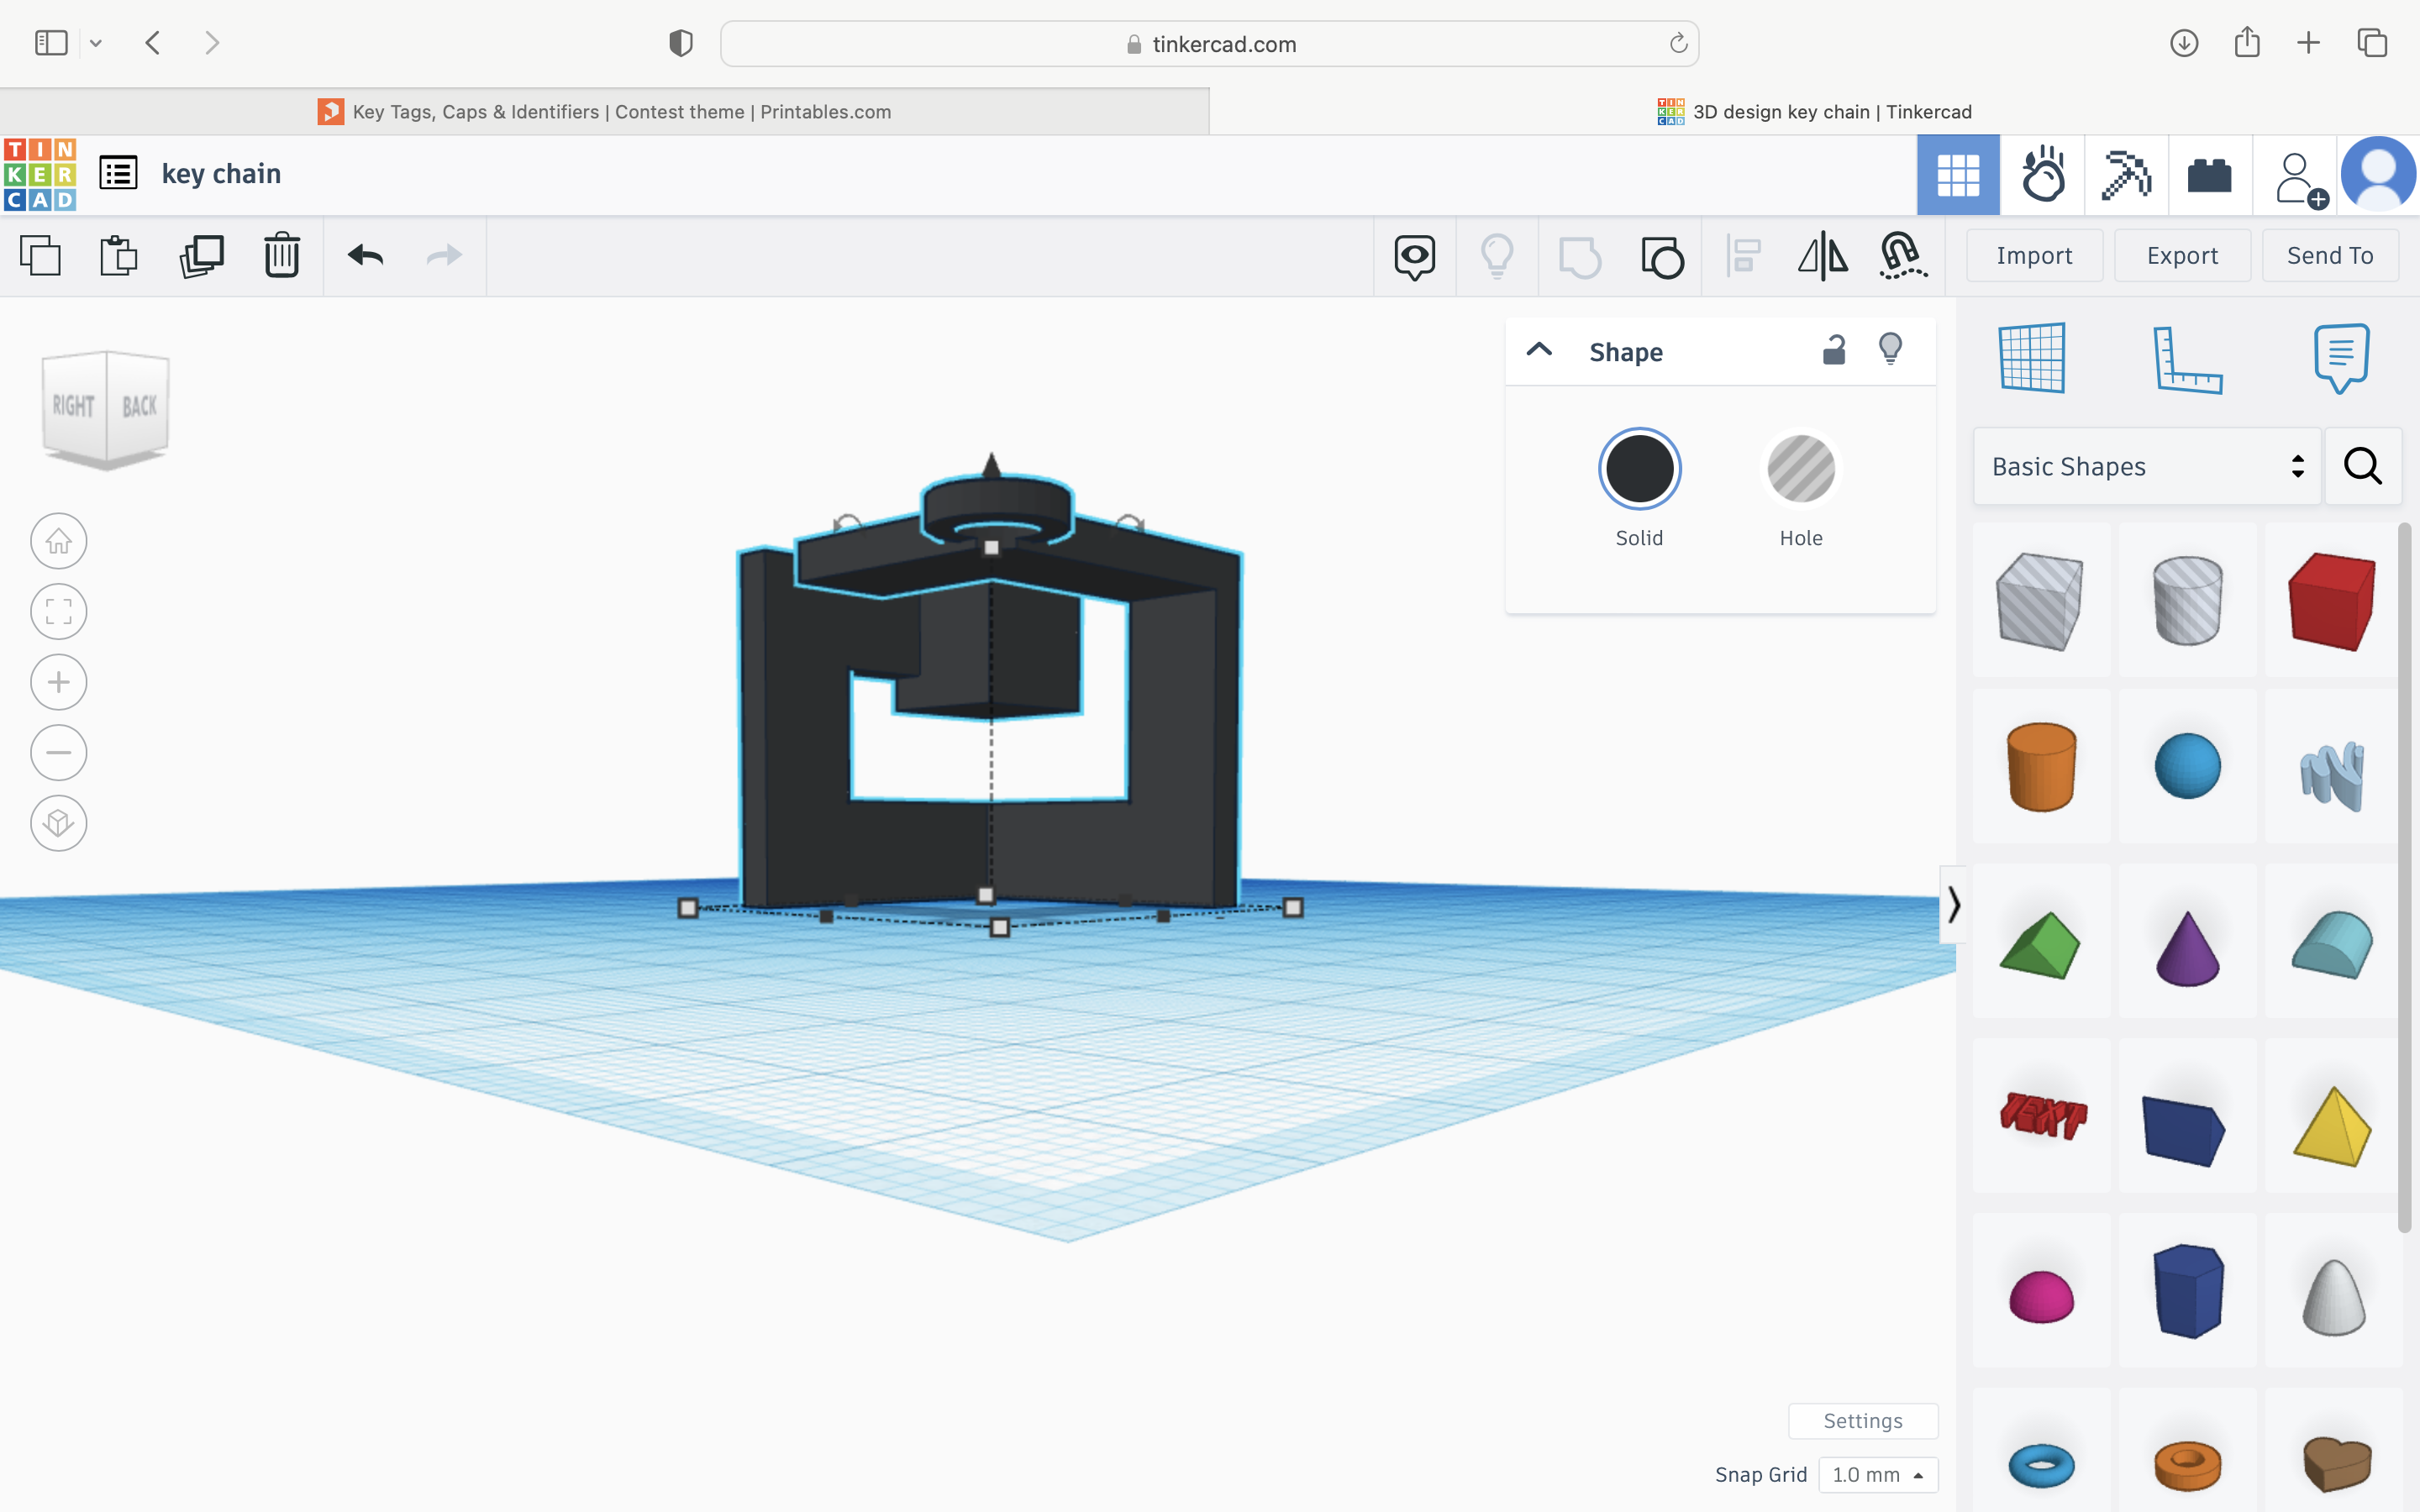Open the Snap Grid 1.0 mm dropdown
Viewport: 2420px width, 1512px height.
1877,1475
